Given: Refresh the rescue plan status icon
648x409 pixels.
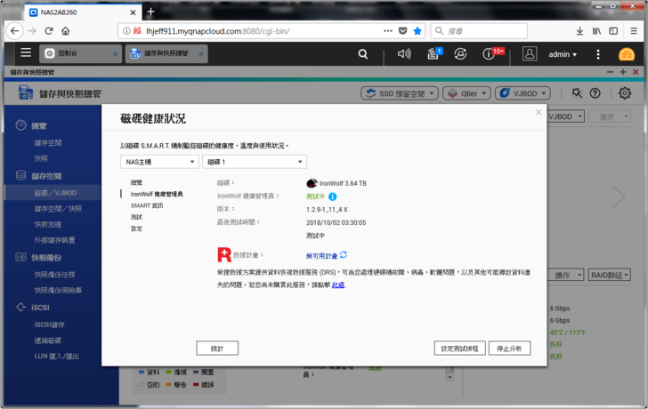Looking at the screenshot, I should pyautogui.click(x=344, y=255).
